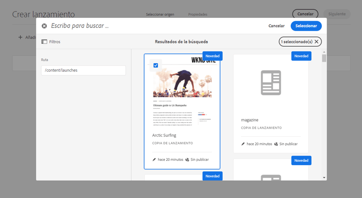This screenshot has width=362, height=198.
Task: Click the 1 seleccionado(s) pill
Action: point(300,41)
